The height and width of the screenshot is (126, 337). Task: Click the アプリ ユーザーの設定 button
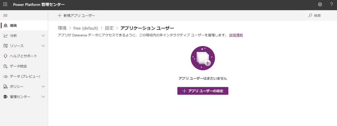pyautogui.click(x=203, y=91)
